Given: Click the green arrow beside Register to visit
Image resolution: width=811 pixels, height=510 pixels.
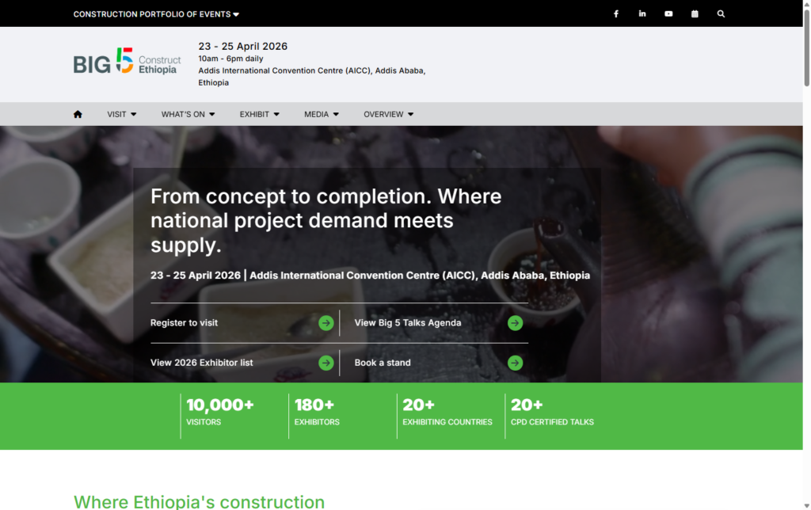Looking at the screenshot, I should tap(326, 323).
